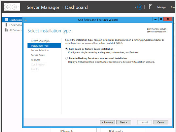
Task: Click Local Server icon in sidebar
Action: 6,25
